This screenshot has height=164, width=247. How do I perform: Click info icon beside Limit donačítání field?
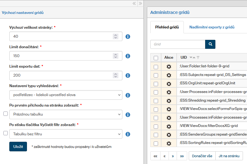[128, 56]
